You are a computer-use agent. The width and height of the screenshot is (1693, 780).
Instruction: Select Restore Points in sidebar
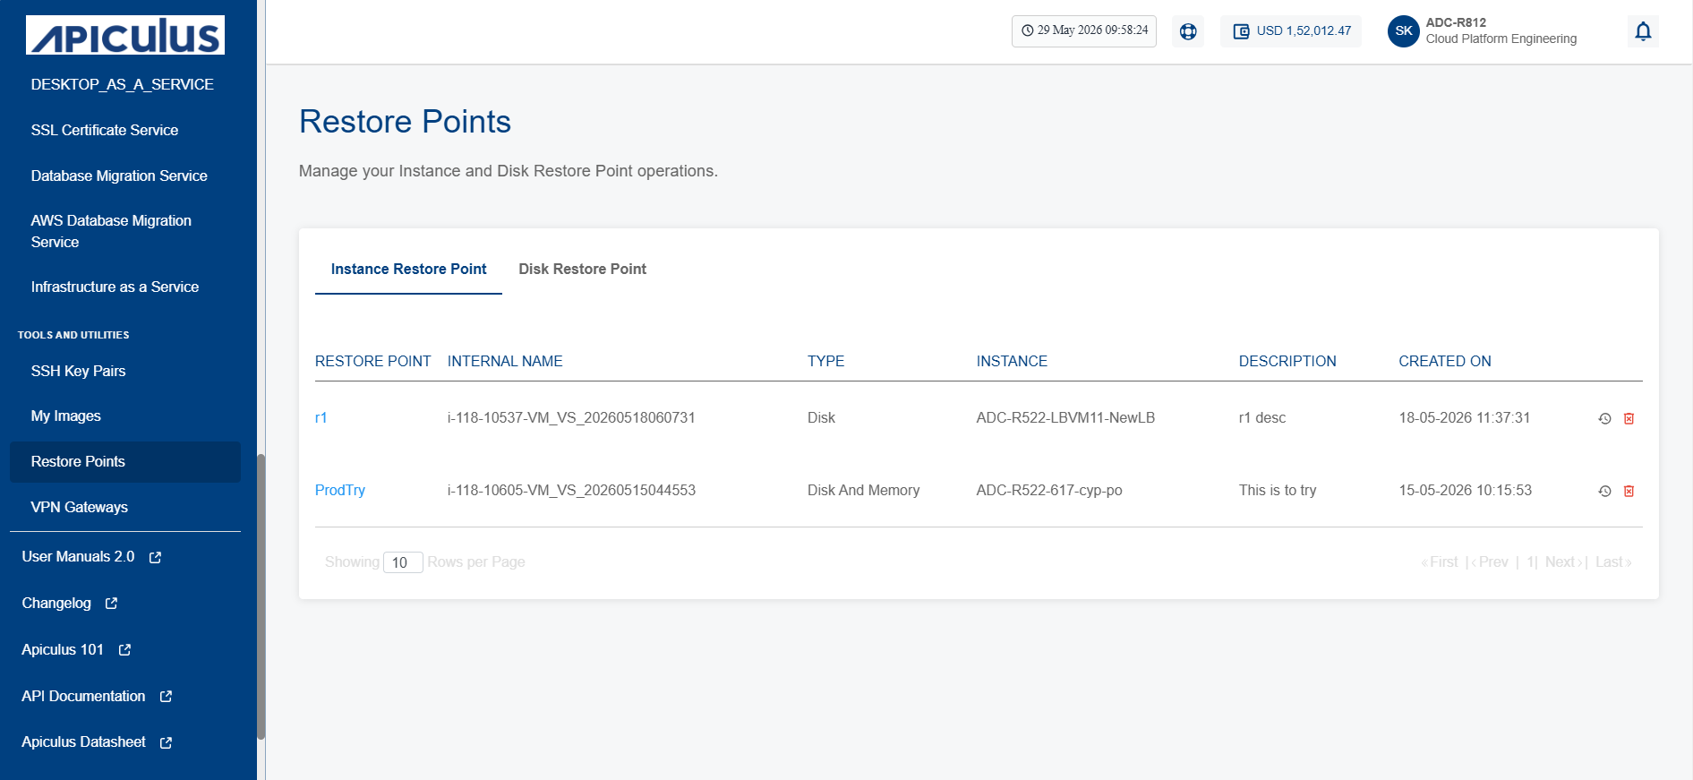pos(125,461)
